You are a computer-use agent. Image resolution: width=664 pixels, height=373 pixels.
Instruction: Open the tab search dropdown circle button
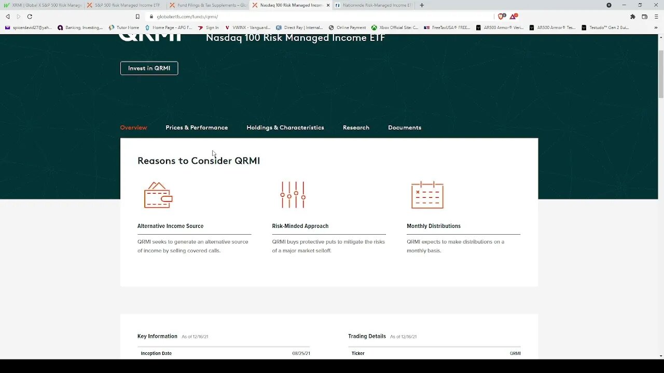609,5
